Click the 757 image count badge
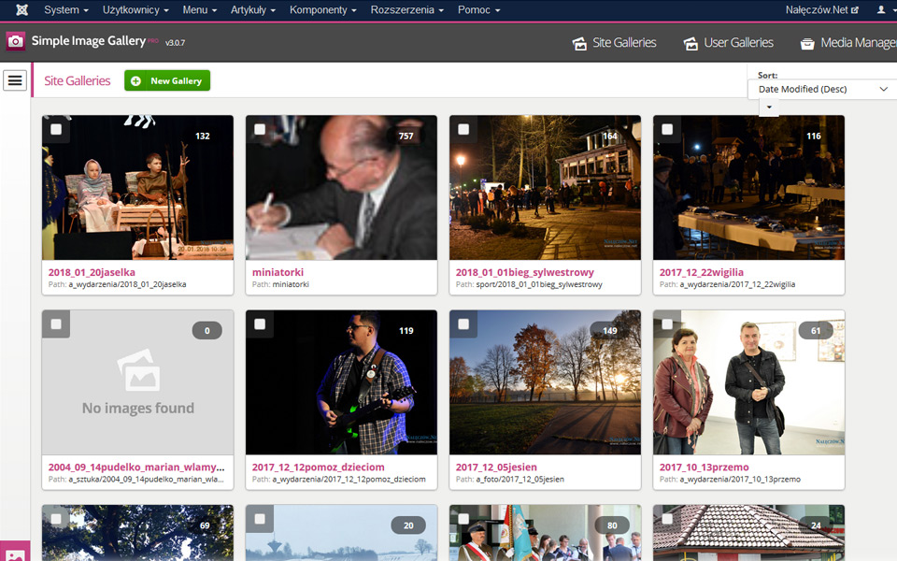897x561 pixels. [406, 136]
